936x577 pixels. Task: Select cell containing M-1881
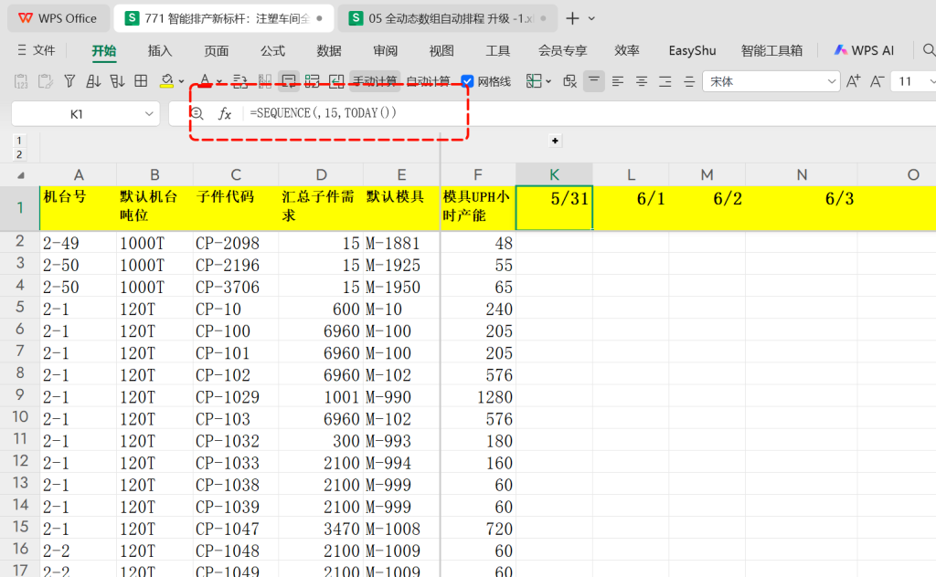(x=401, y=243)
